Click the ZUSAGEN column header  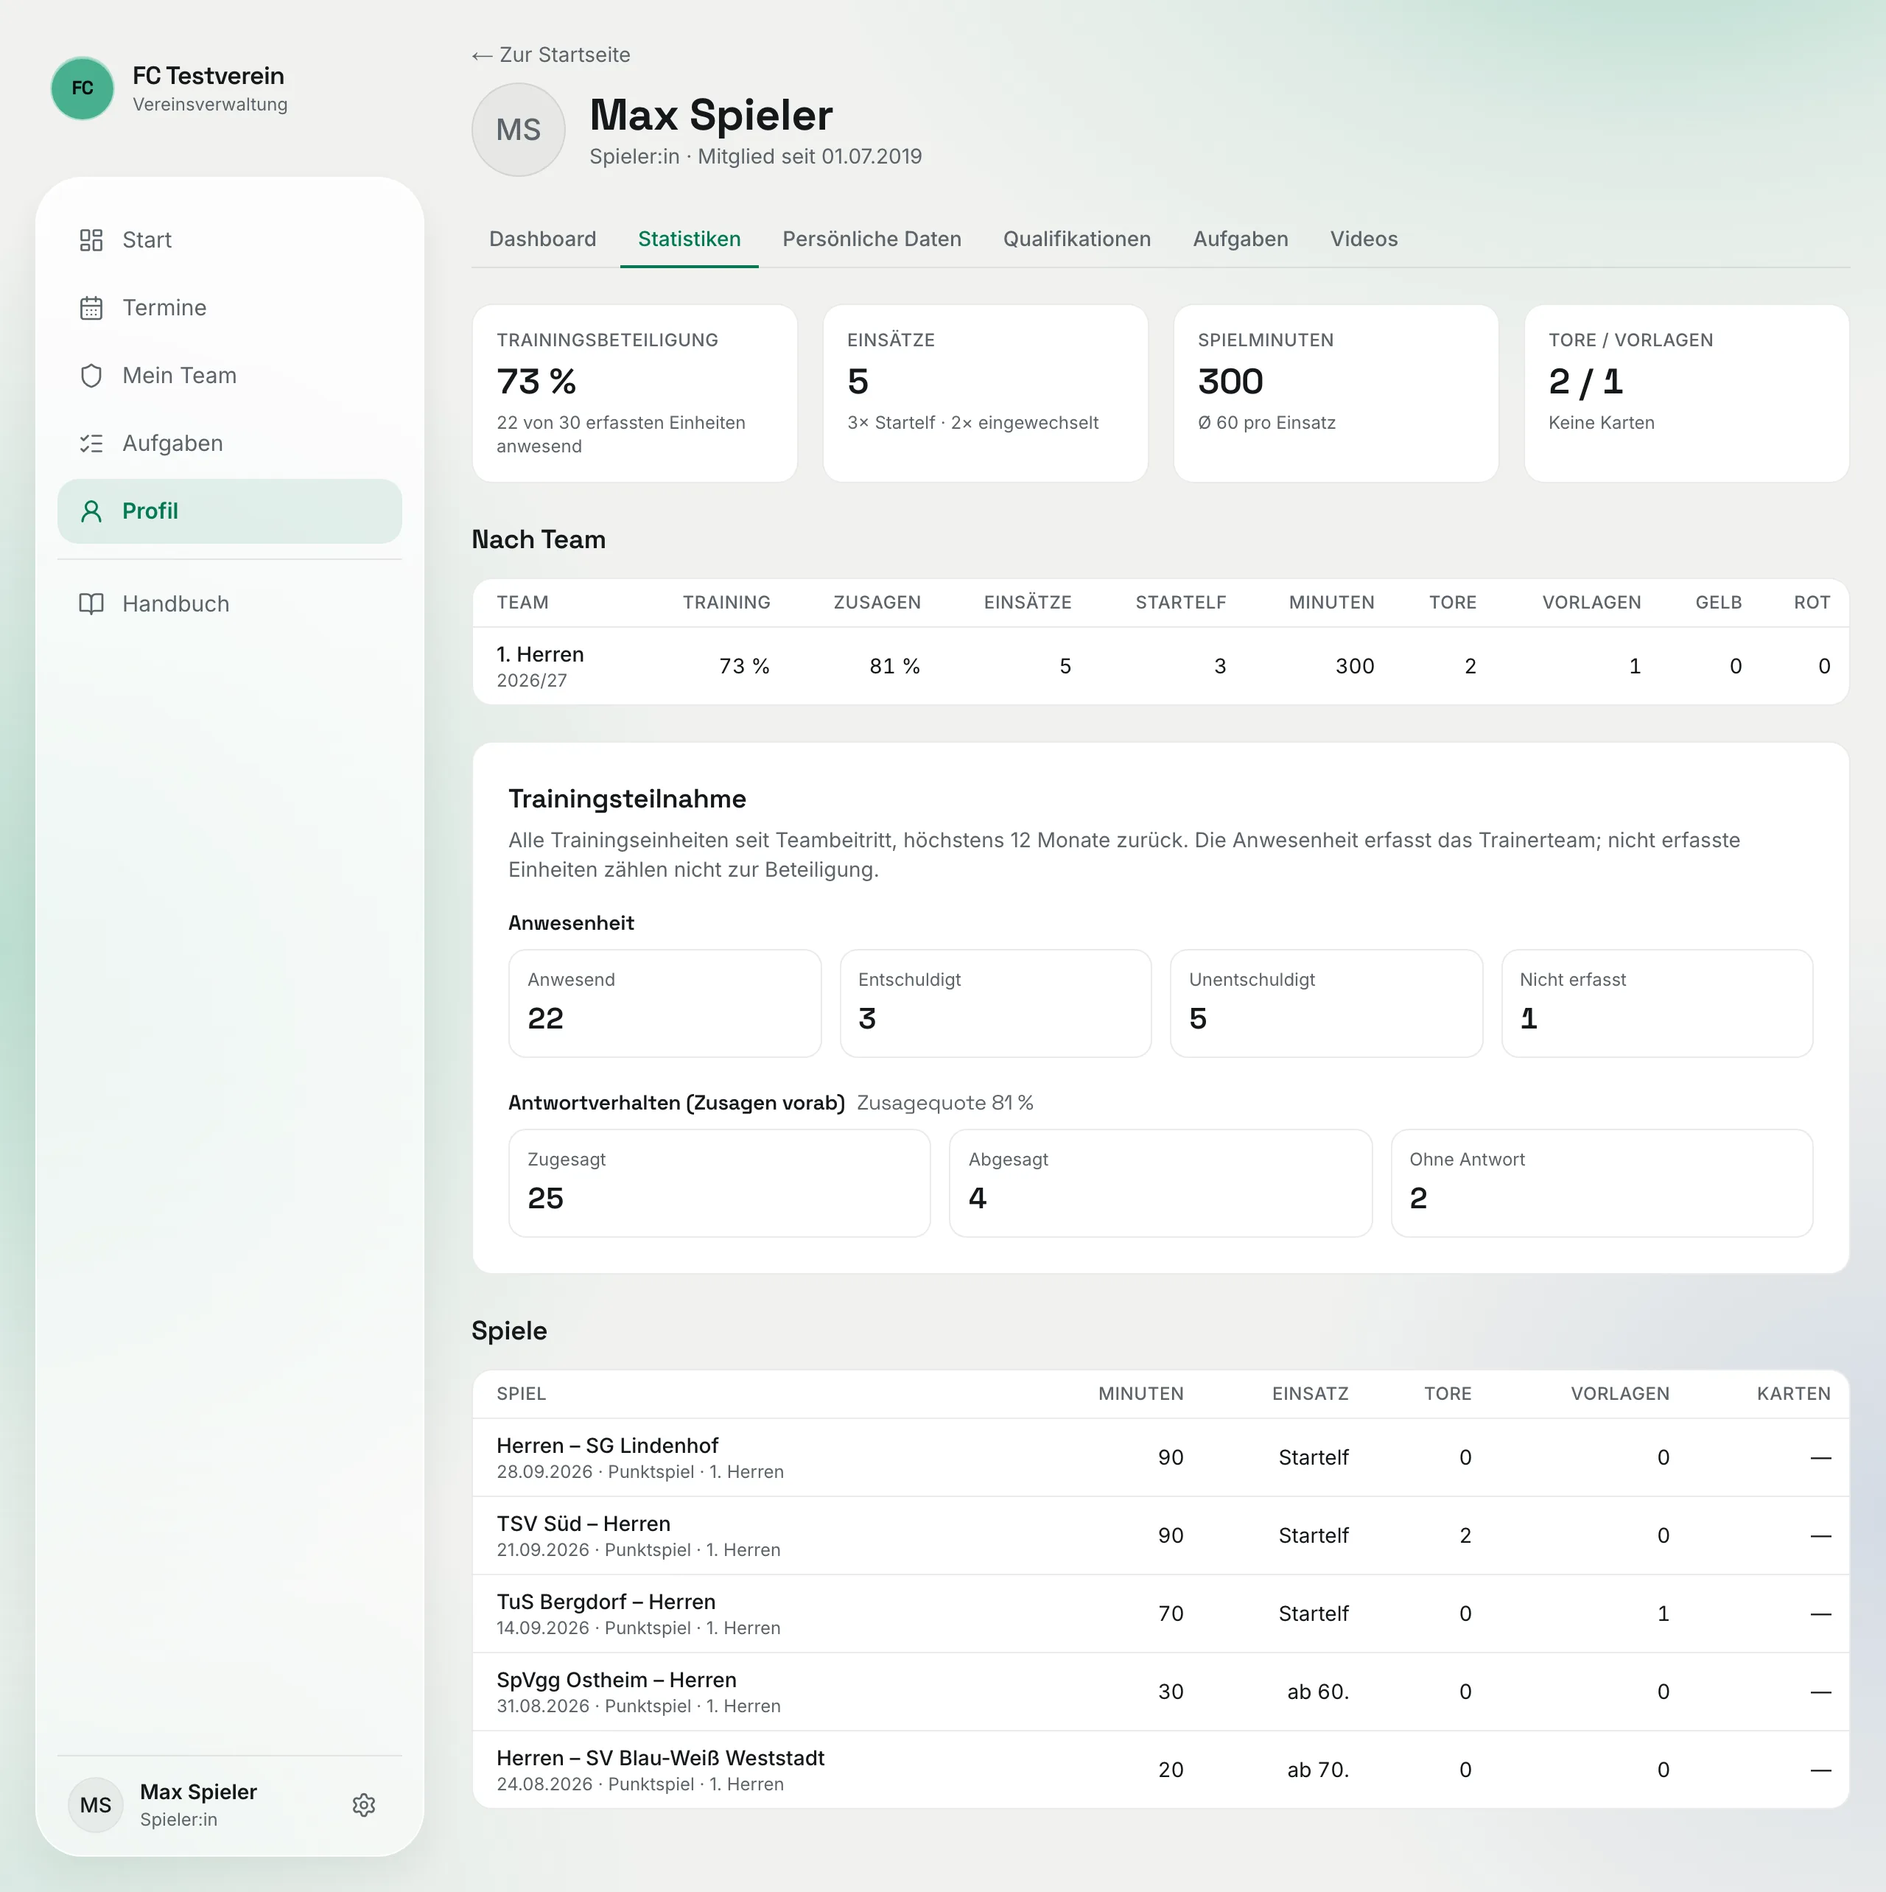pyautogui.click(x=877, y=602)
